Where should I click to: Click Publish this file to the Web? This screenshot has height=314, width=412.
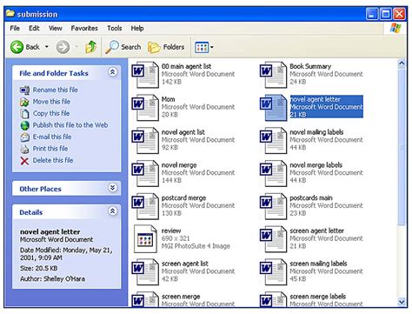pos(70,125)
